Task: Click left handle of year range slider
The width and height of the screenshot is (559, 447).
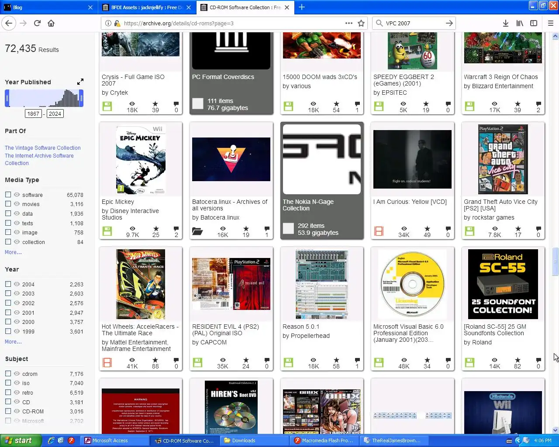Action: pos(7,98)
